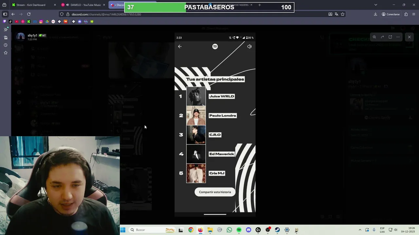Viewport: 419px width, 235px height.
Task: Click the 'C.R.O' name label
Action: click(215, 135)
